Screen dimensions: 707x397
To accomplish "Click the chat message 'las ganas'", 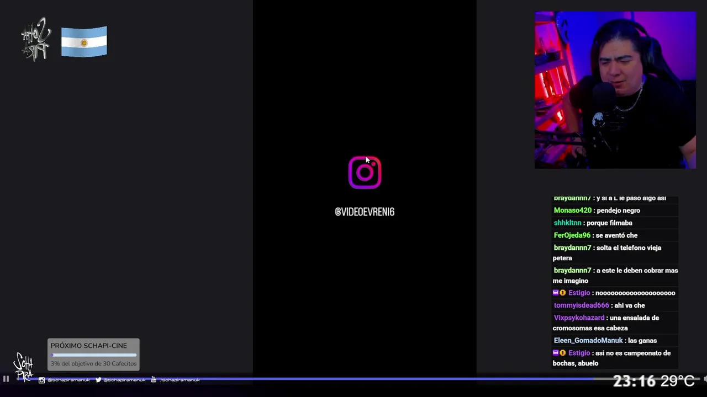I will pos(642,341).
